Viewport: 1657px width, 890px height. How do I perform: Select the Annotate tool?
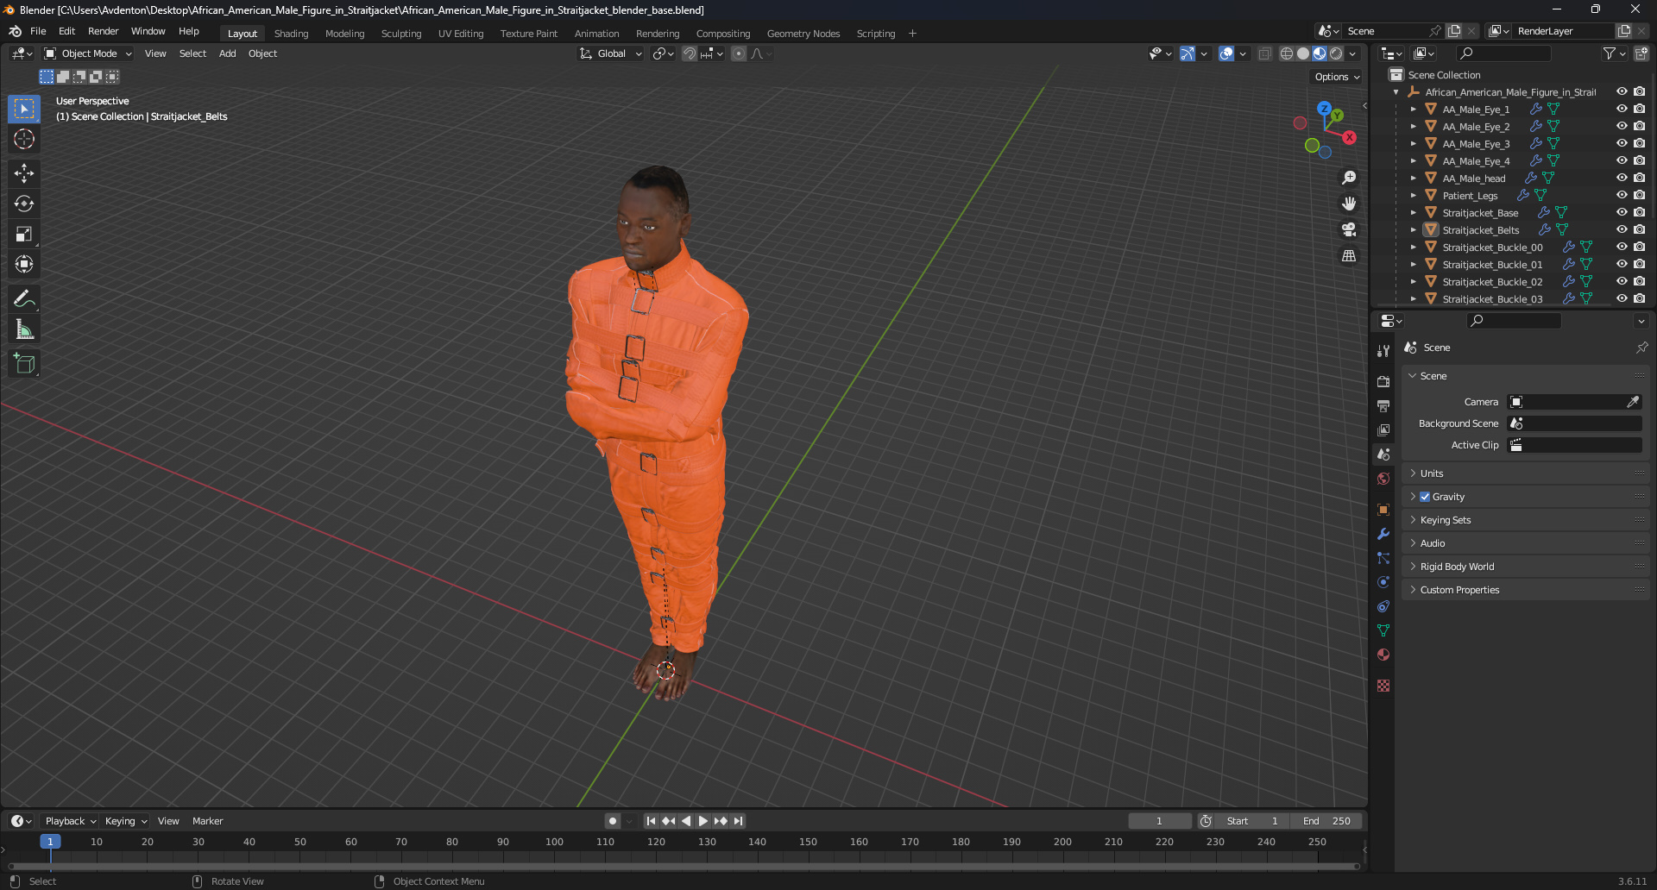point(24,298)
